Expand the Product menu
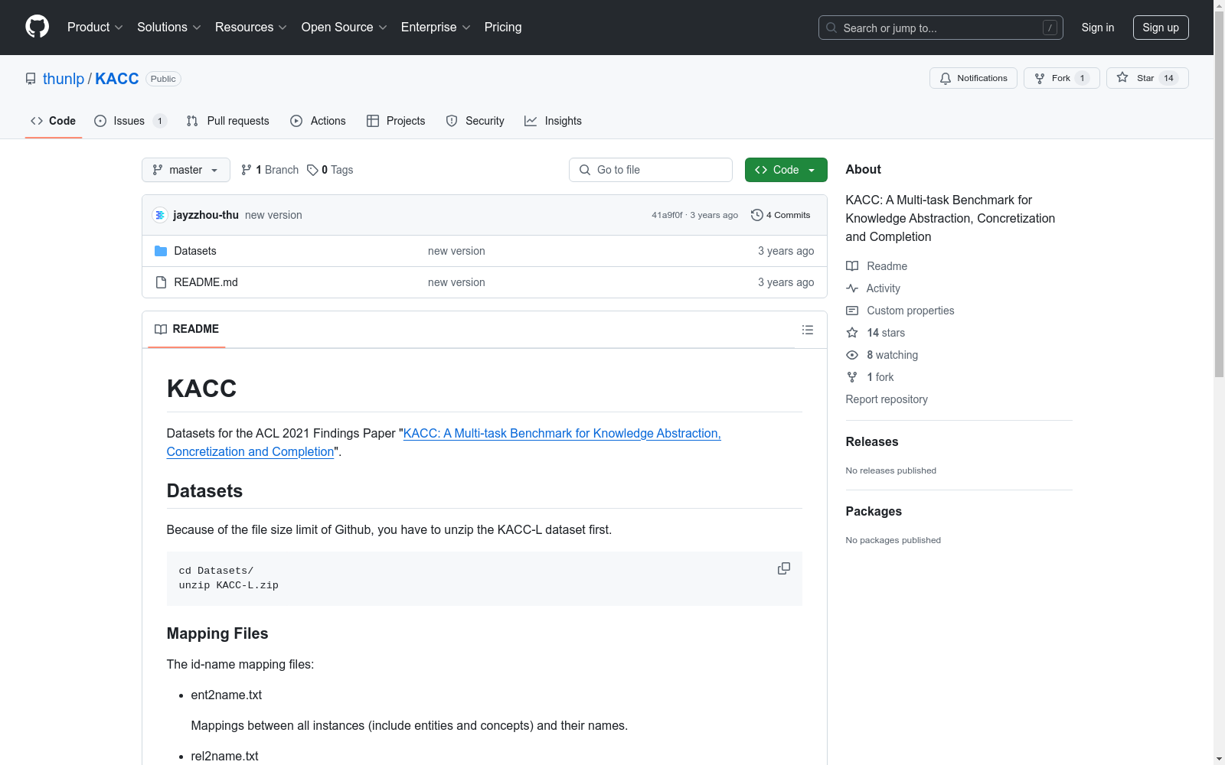 95,28
